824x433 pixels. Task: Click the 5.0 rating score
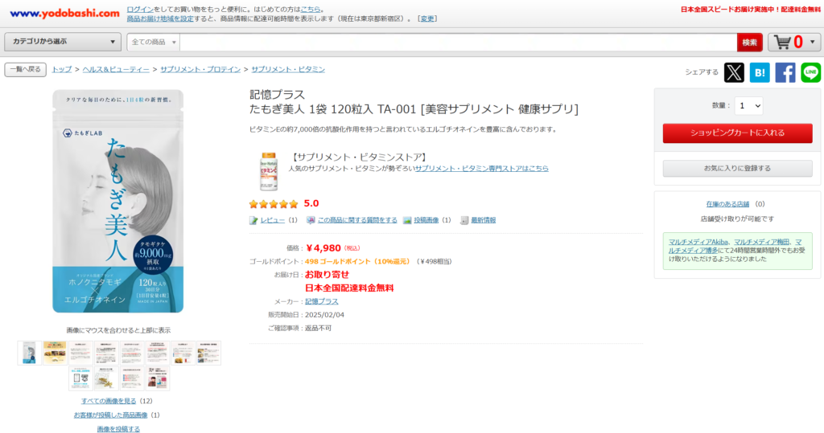click(x=311, y=203)
